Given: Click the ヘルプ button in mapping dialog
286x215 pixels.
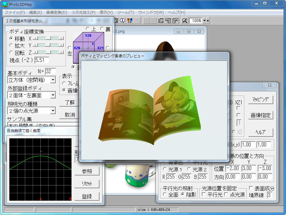Looking at the screenshot, I should 261,132.
